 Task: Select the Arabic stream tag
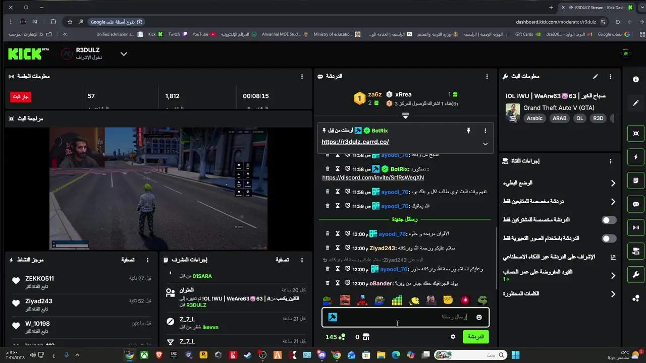(x=535, y=118)
